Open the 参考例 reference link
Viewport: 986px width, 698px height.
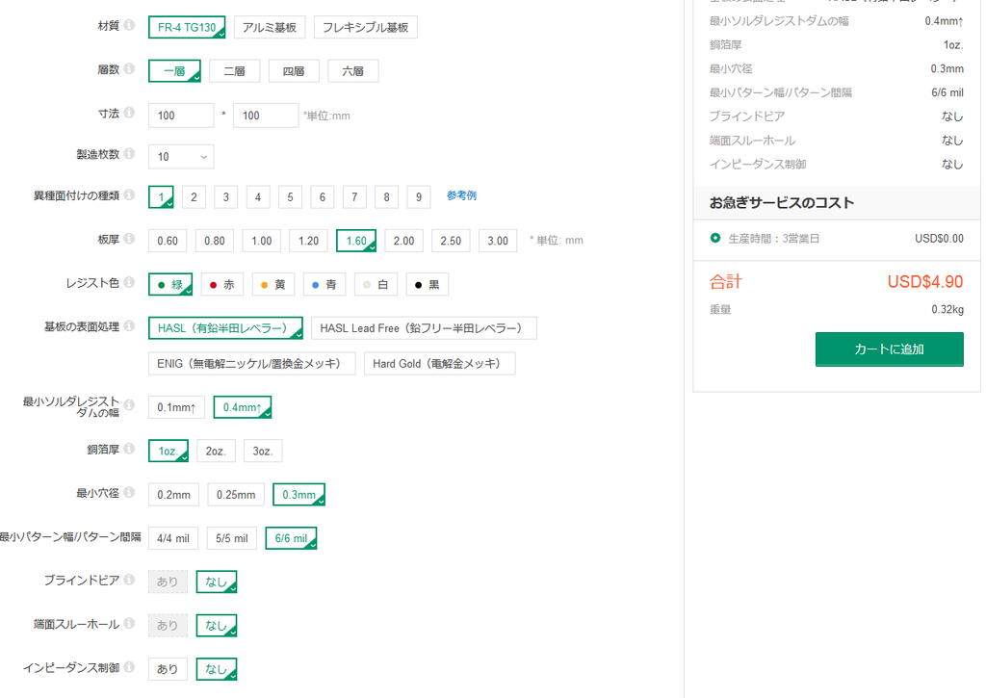[459, 195]
